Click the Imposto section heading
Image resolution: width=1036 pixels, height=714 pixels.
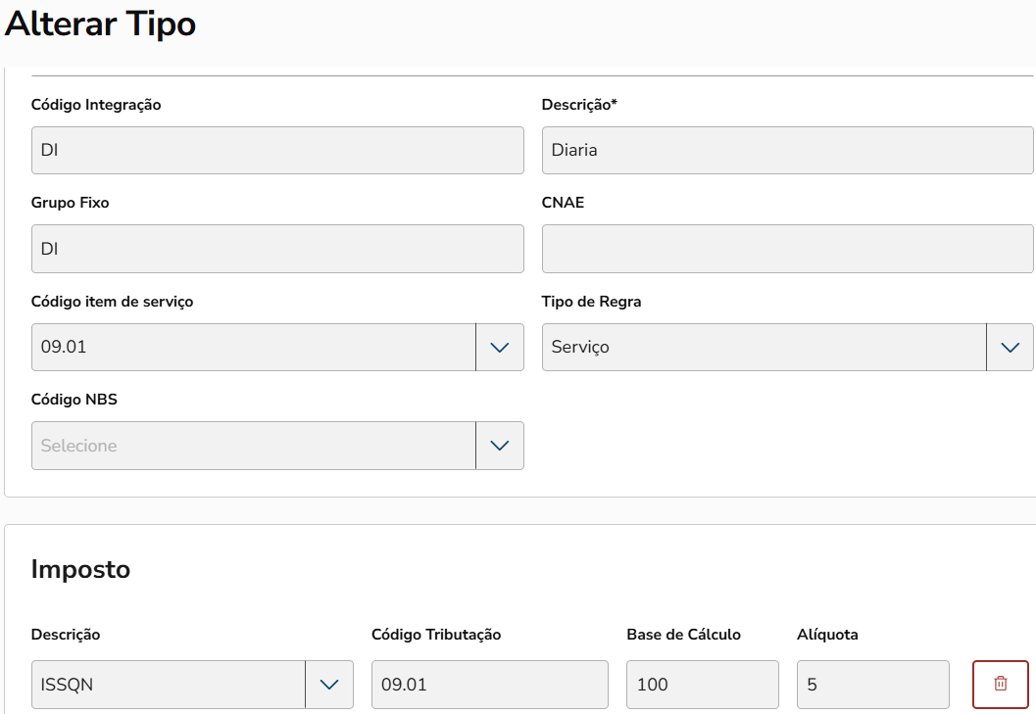coord(80,569)
